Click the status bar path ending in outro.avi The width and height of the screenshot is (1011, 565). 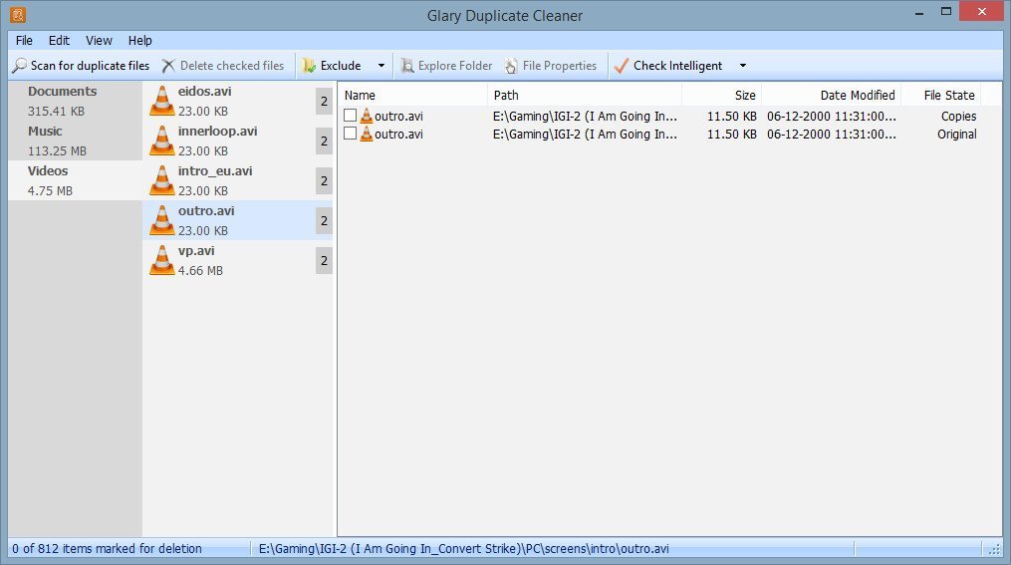[x=463, y=549]
